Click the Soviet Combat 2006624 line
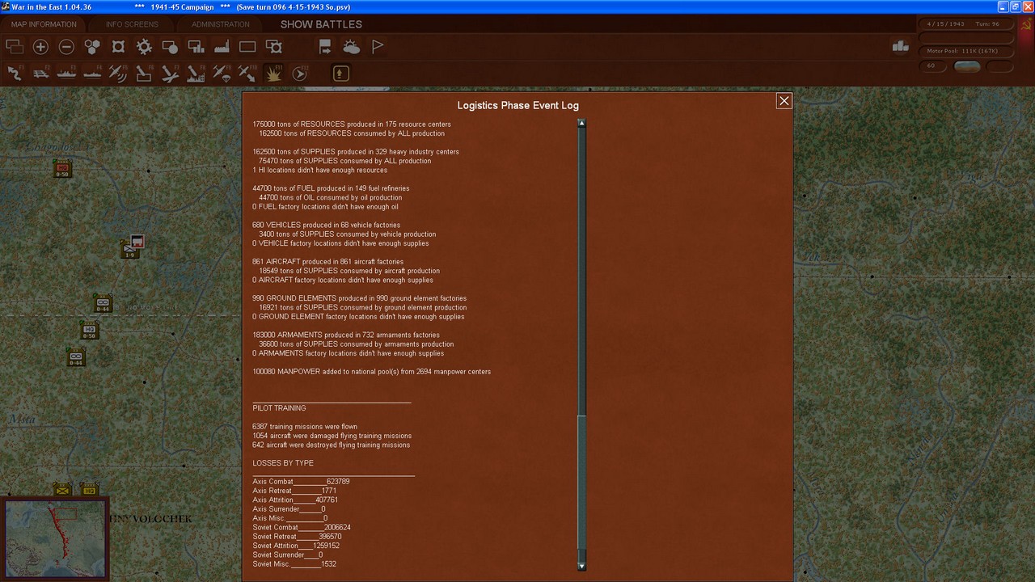The width and height of the screenshot is (1035, 582). pyautogui.click(x=302, y=527)
